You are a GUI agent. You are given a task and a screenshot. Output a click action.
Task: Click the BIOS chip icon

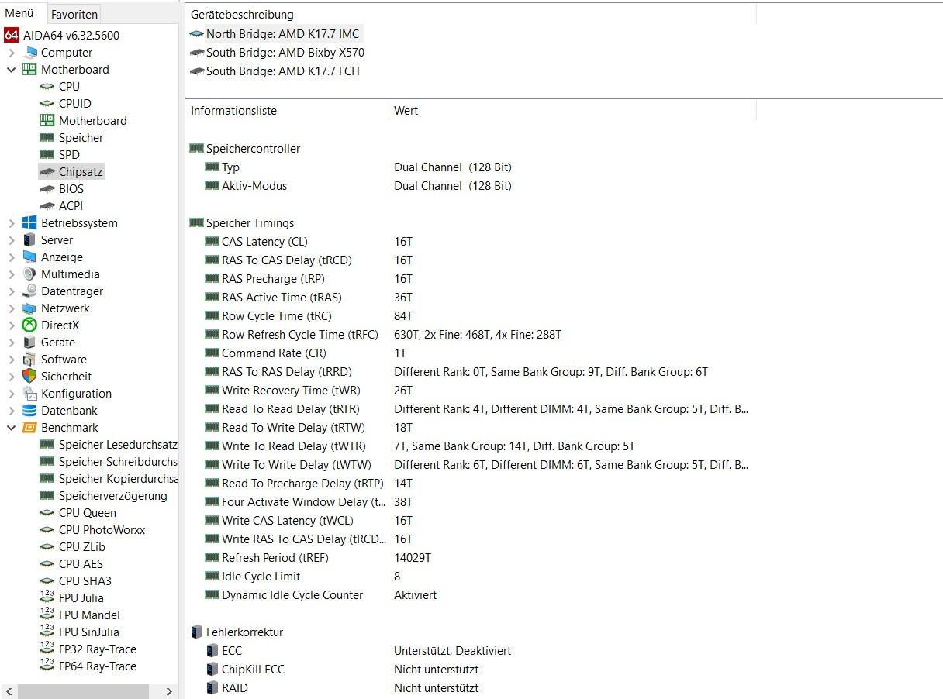point(47,189)
